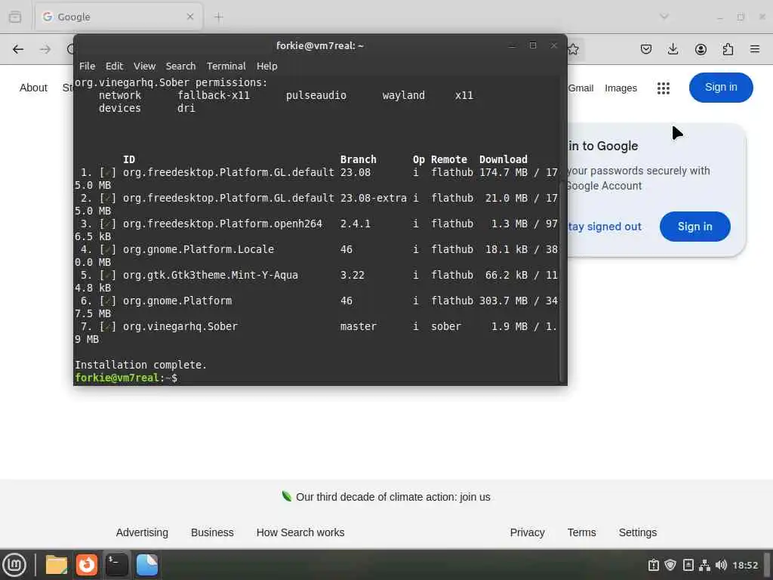Go back in the Firefox browser
This screenshot has width=773, height=580.
18,49
